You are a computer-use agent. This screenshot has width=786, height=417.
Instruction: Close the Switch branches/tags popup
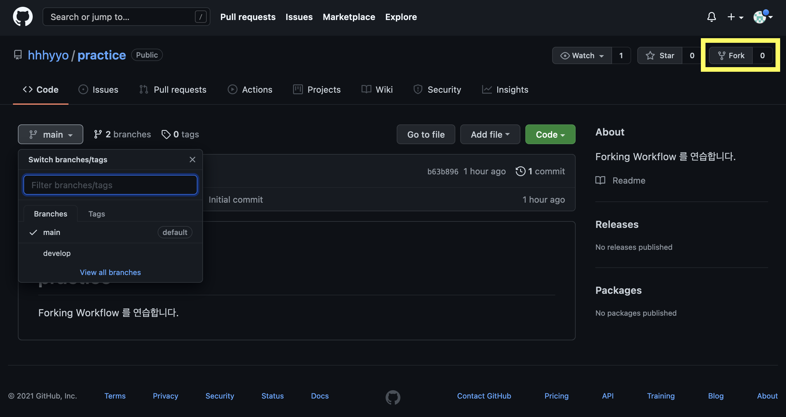pos(192,160)
